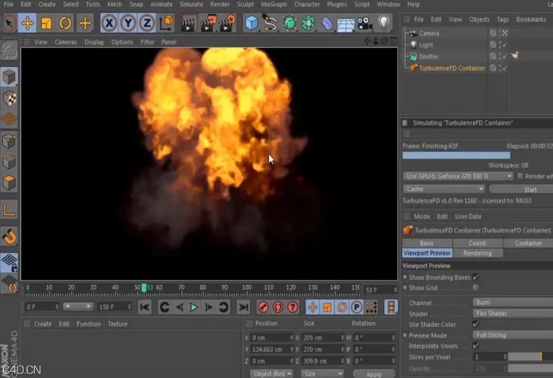The width and height of the screenshot is (553, 378).
Task: Open the Shader Fire Shader dropdown
Action: (x=513, y=313)
